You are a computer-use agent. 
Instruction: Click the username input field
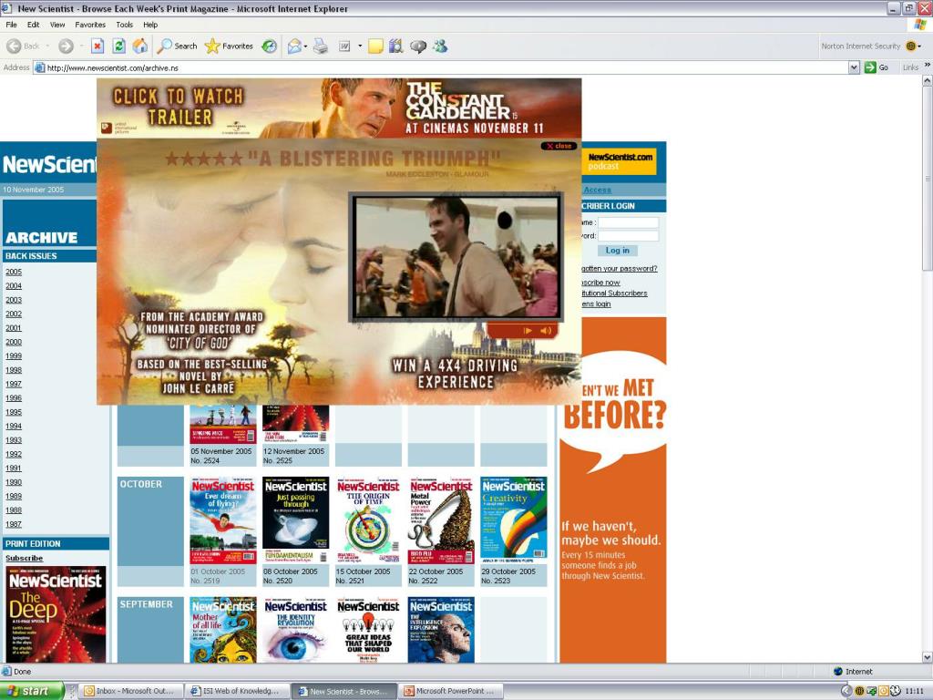click(628, 222)
